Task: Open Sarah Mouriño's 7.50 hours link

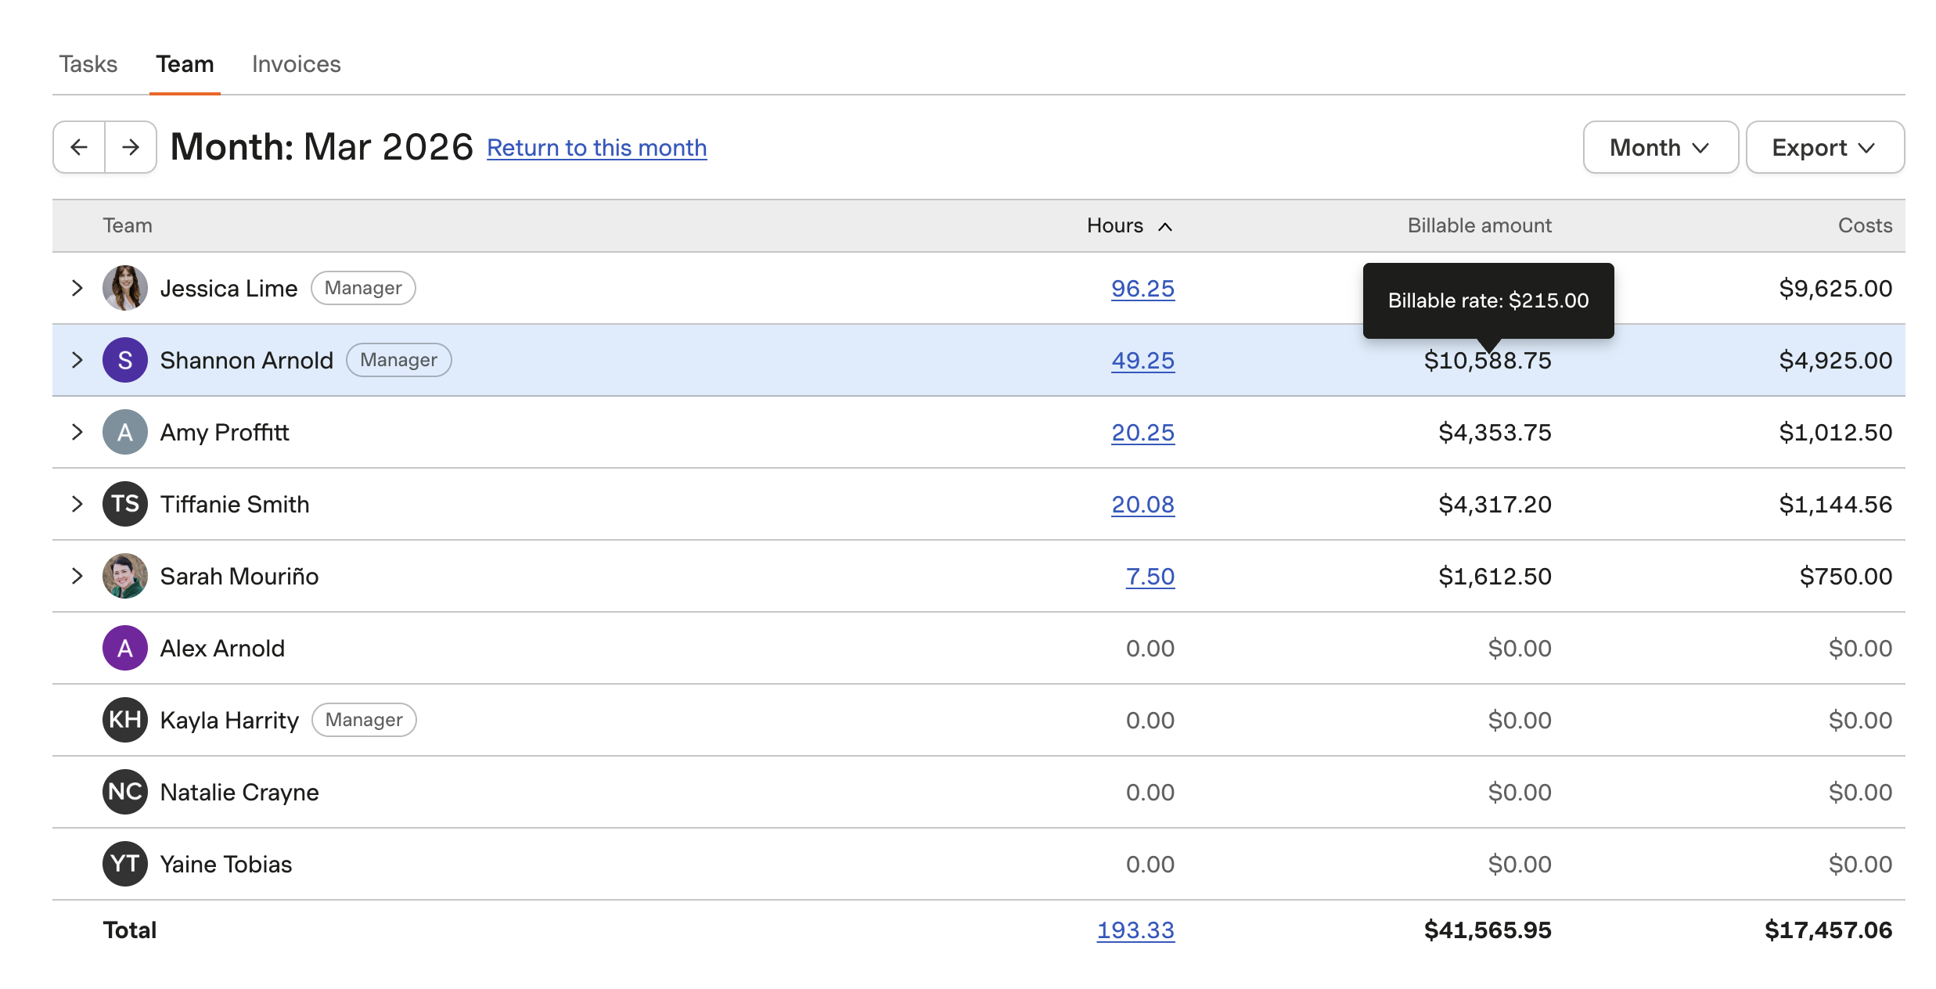Action: (1150, 577)
